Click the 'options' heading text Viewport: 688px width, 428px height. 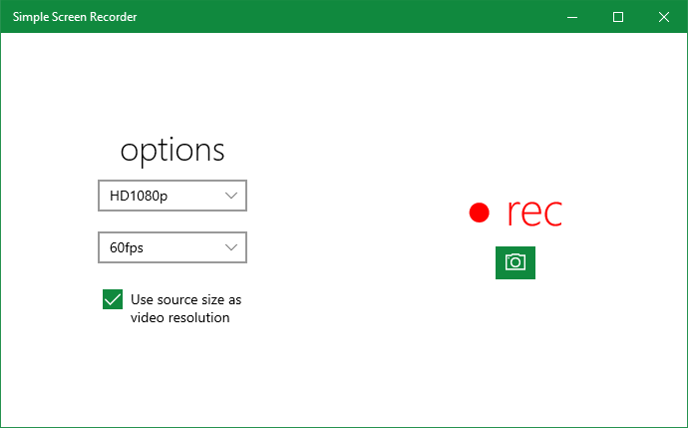[x=172, y=151]
